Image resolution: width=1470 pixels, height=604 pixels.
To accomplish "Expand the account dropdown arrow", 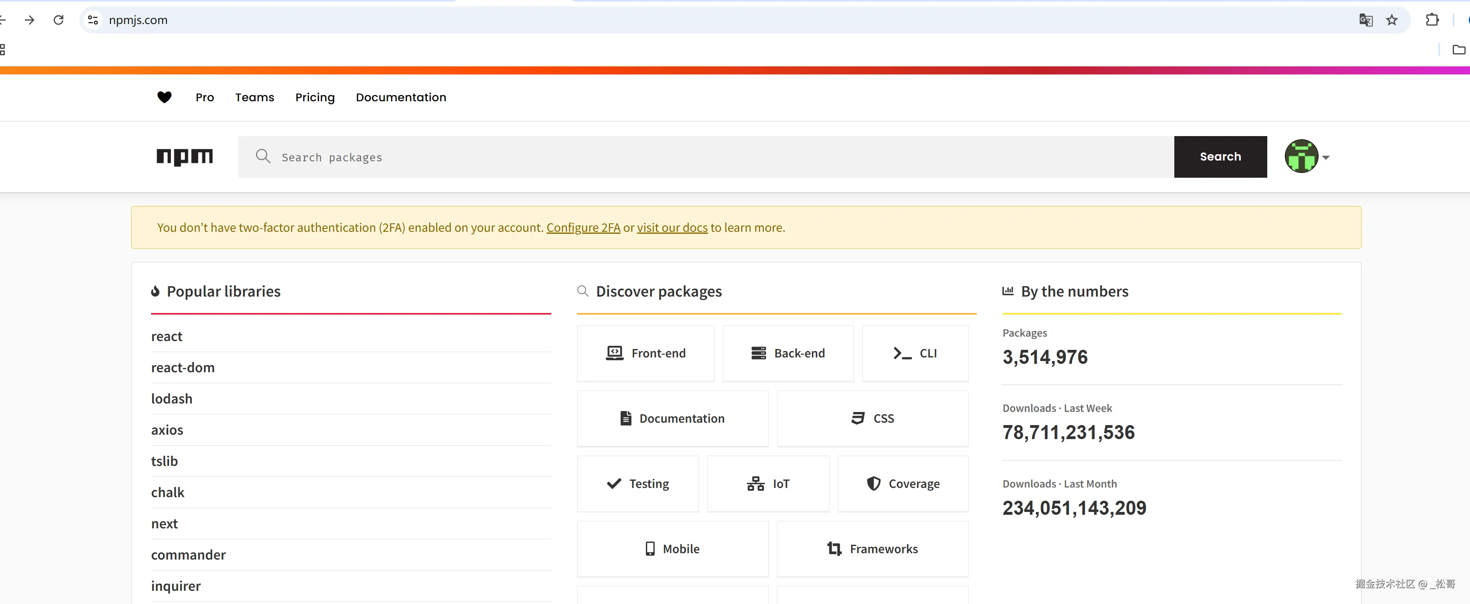I will pyautogui.click(x=1326, y=158).
